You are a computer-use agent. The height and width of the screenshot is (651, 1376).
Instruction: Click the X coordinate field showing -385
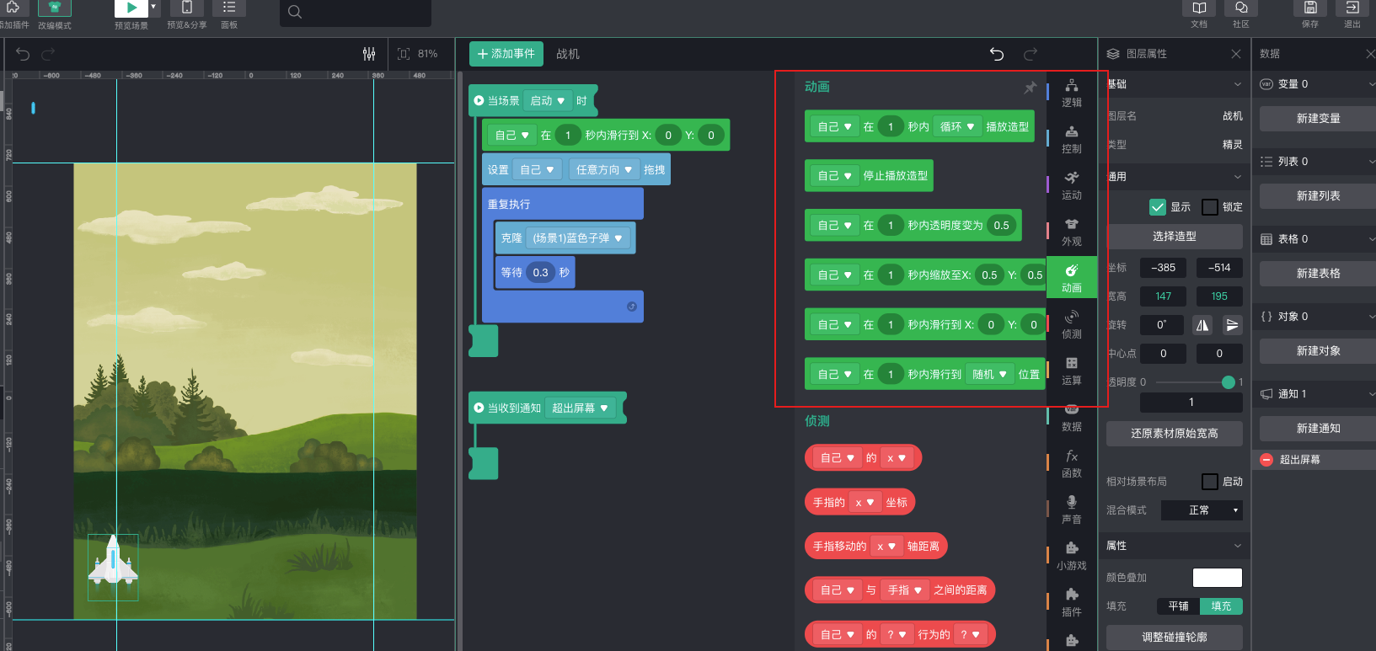tap(1163, 268)
